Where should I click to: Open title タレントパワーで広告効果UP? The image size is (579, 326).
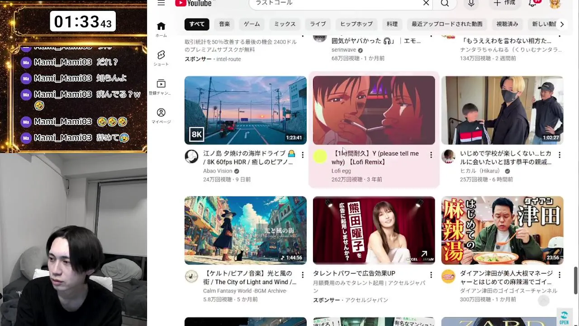[x=354, y=273]
